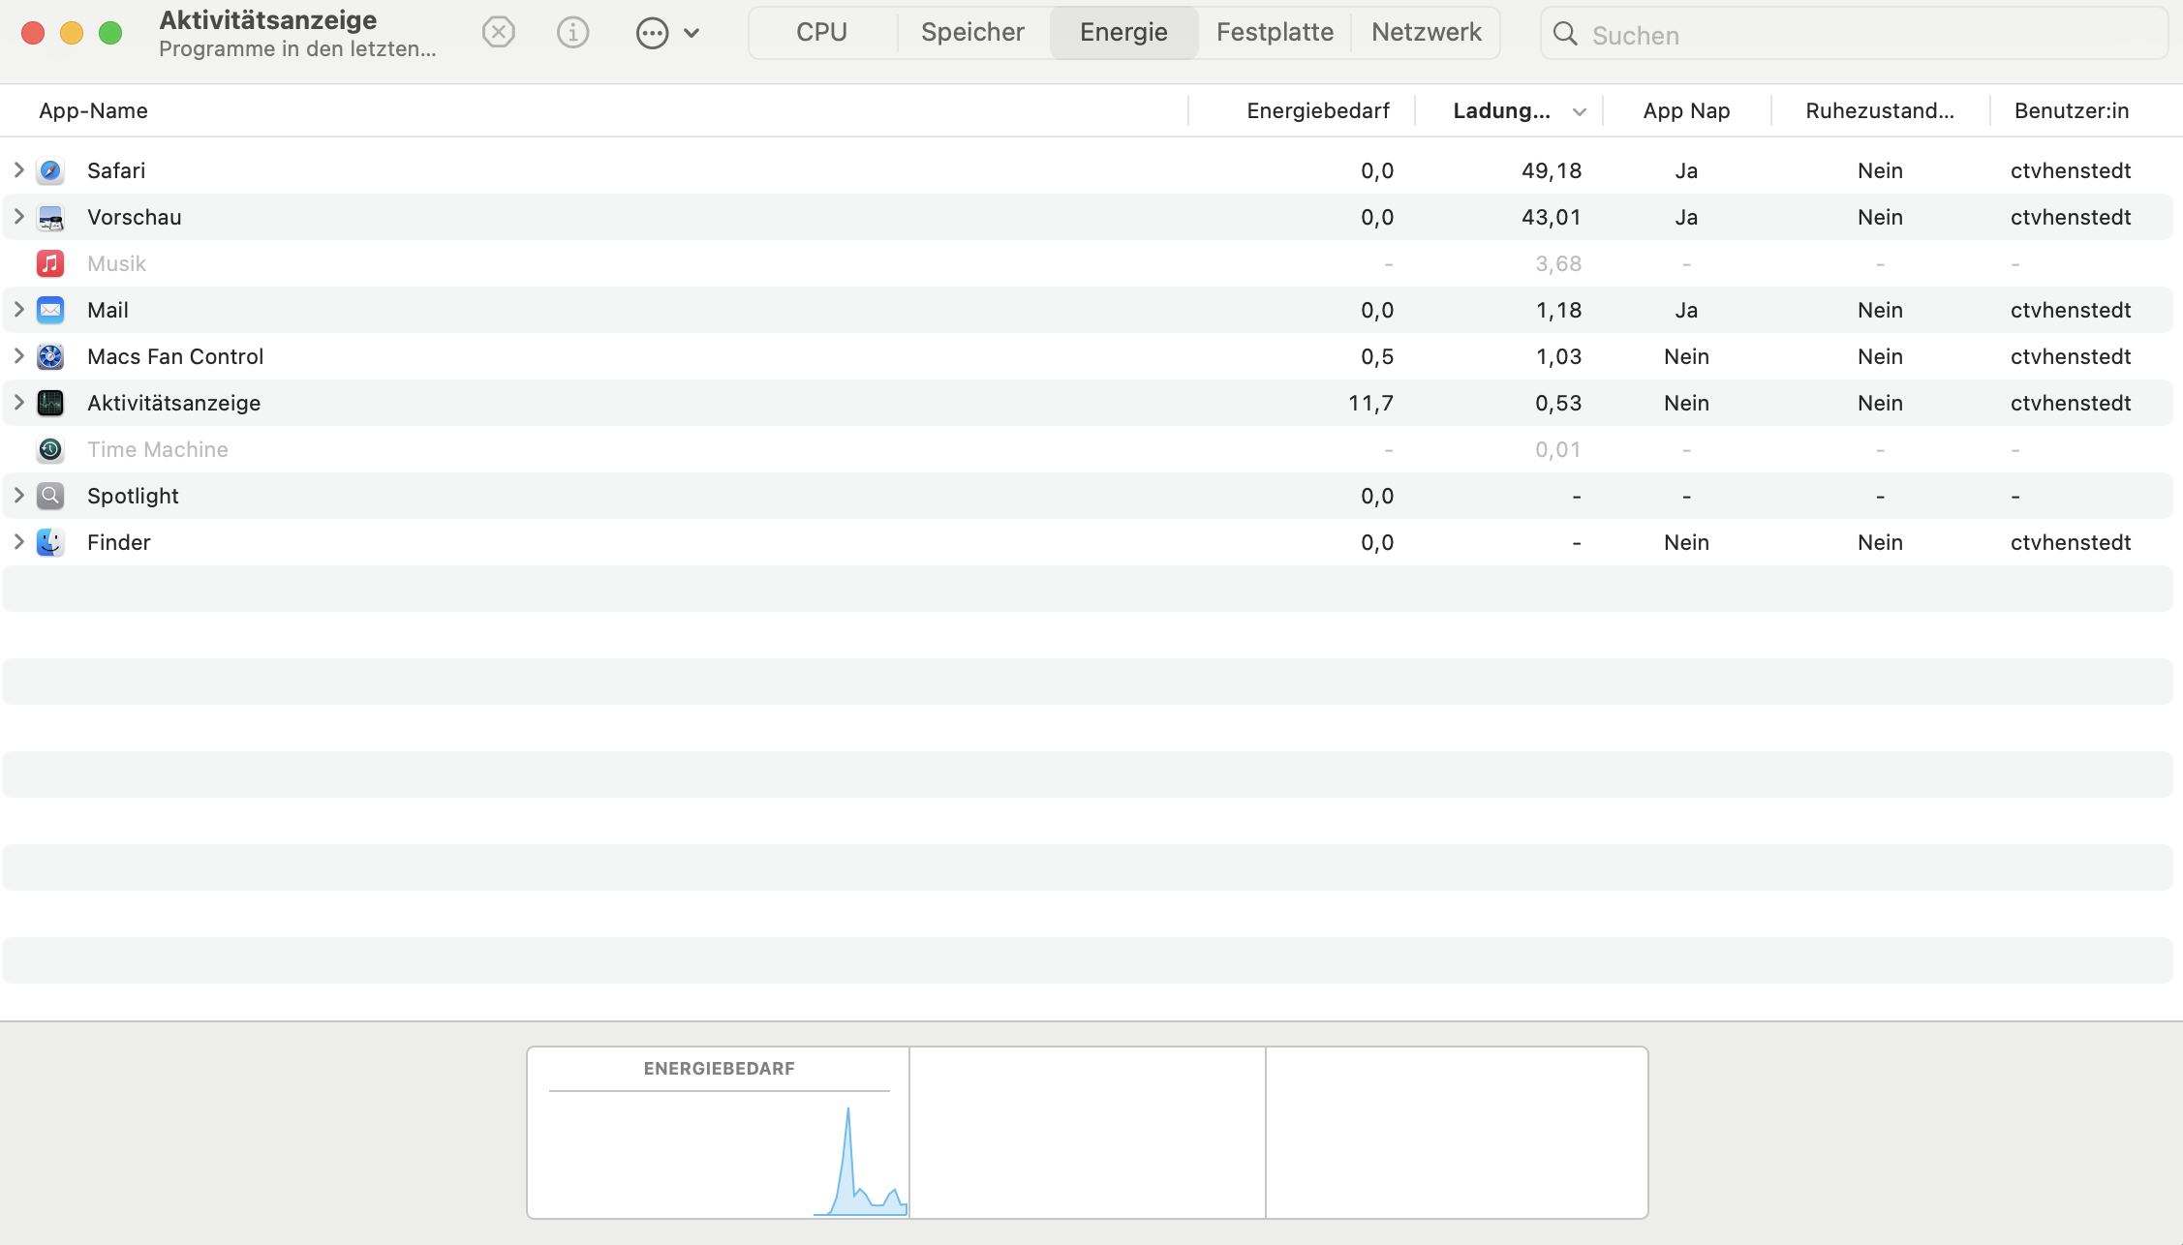Screen dimensions: 2183x1245
Task: Open the Netzwerk tab
Action: 1426,33
